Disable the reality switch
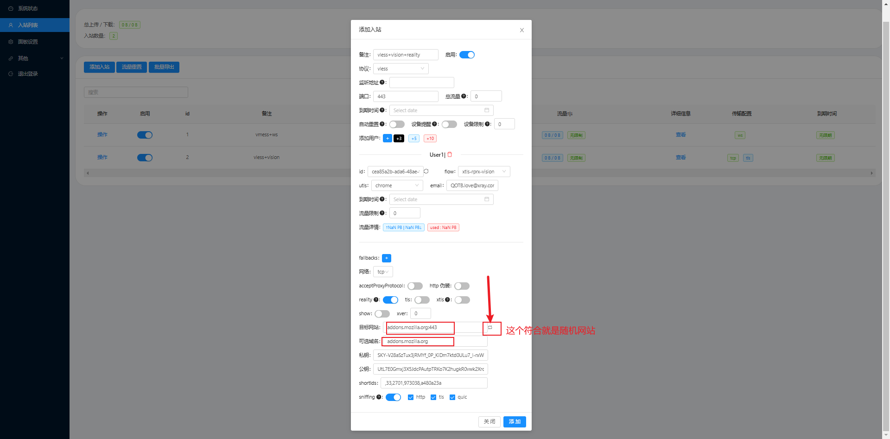Screen dimensions: 890x439 (x=390, y=300)
